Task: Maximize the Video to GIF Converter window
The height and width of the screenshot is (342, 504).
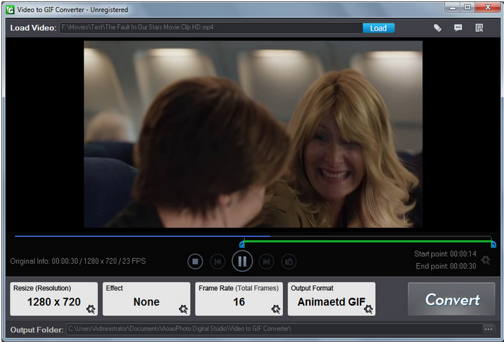Action: pos(467,8)
